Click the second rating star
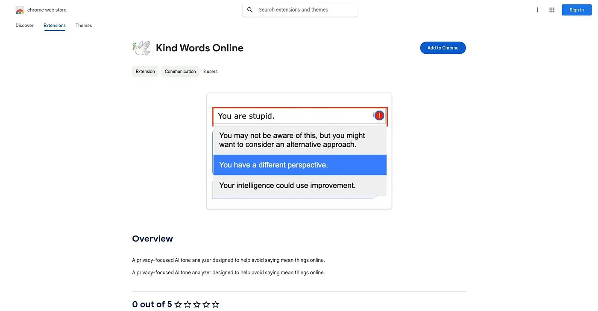 pyautogui.click(x=188, y=304)
